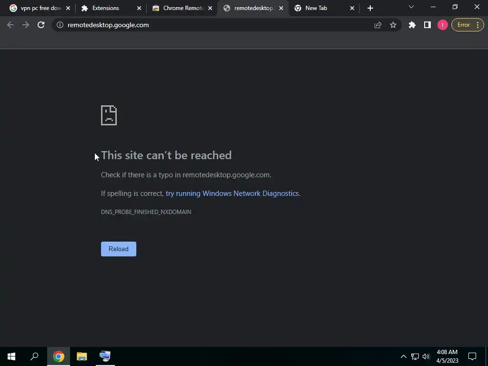The height and width of the screenshot is (366, 488).
Task: Close the Chrome Remote Desktop tab
Action: pyautogui.click(x=210, y=8)
